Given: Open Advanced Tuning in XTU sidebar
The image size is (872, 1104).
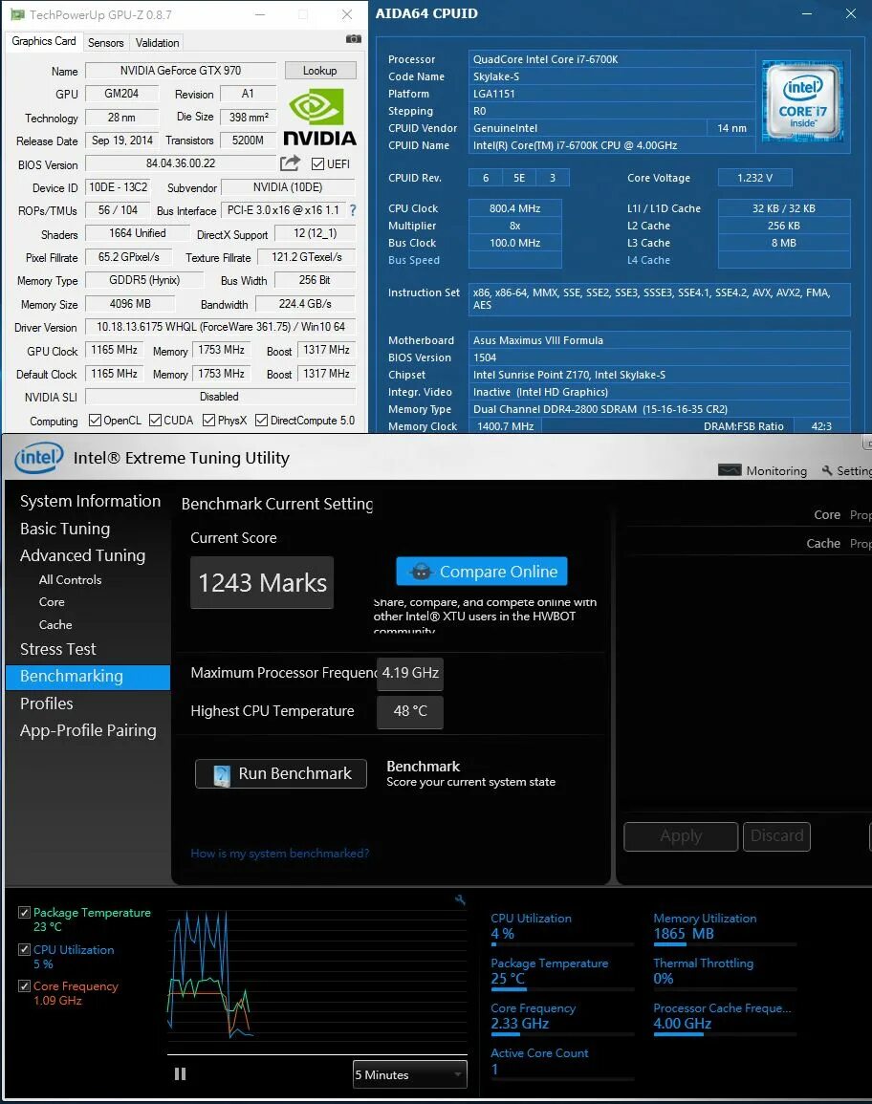Looking at the screenshot, I should pos(82,555).
